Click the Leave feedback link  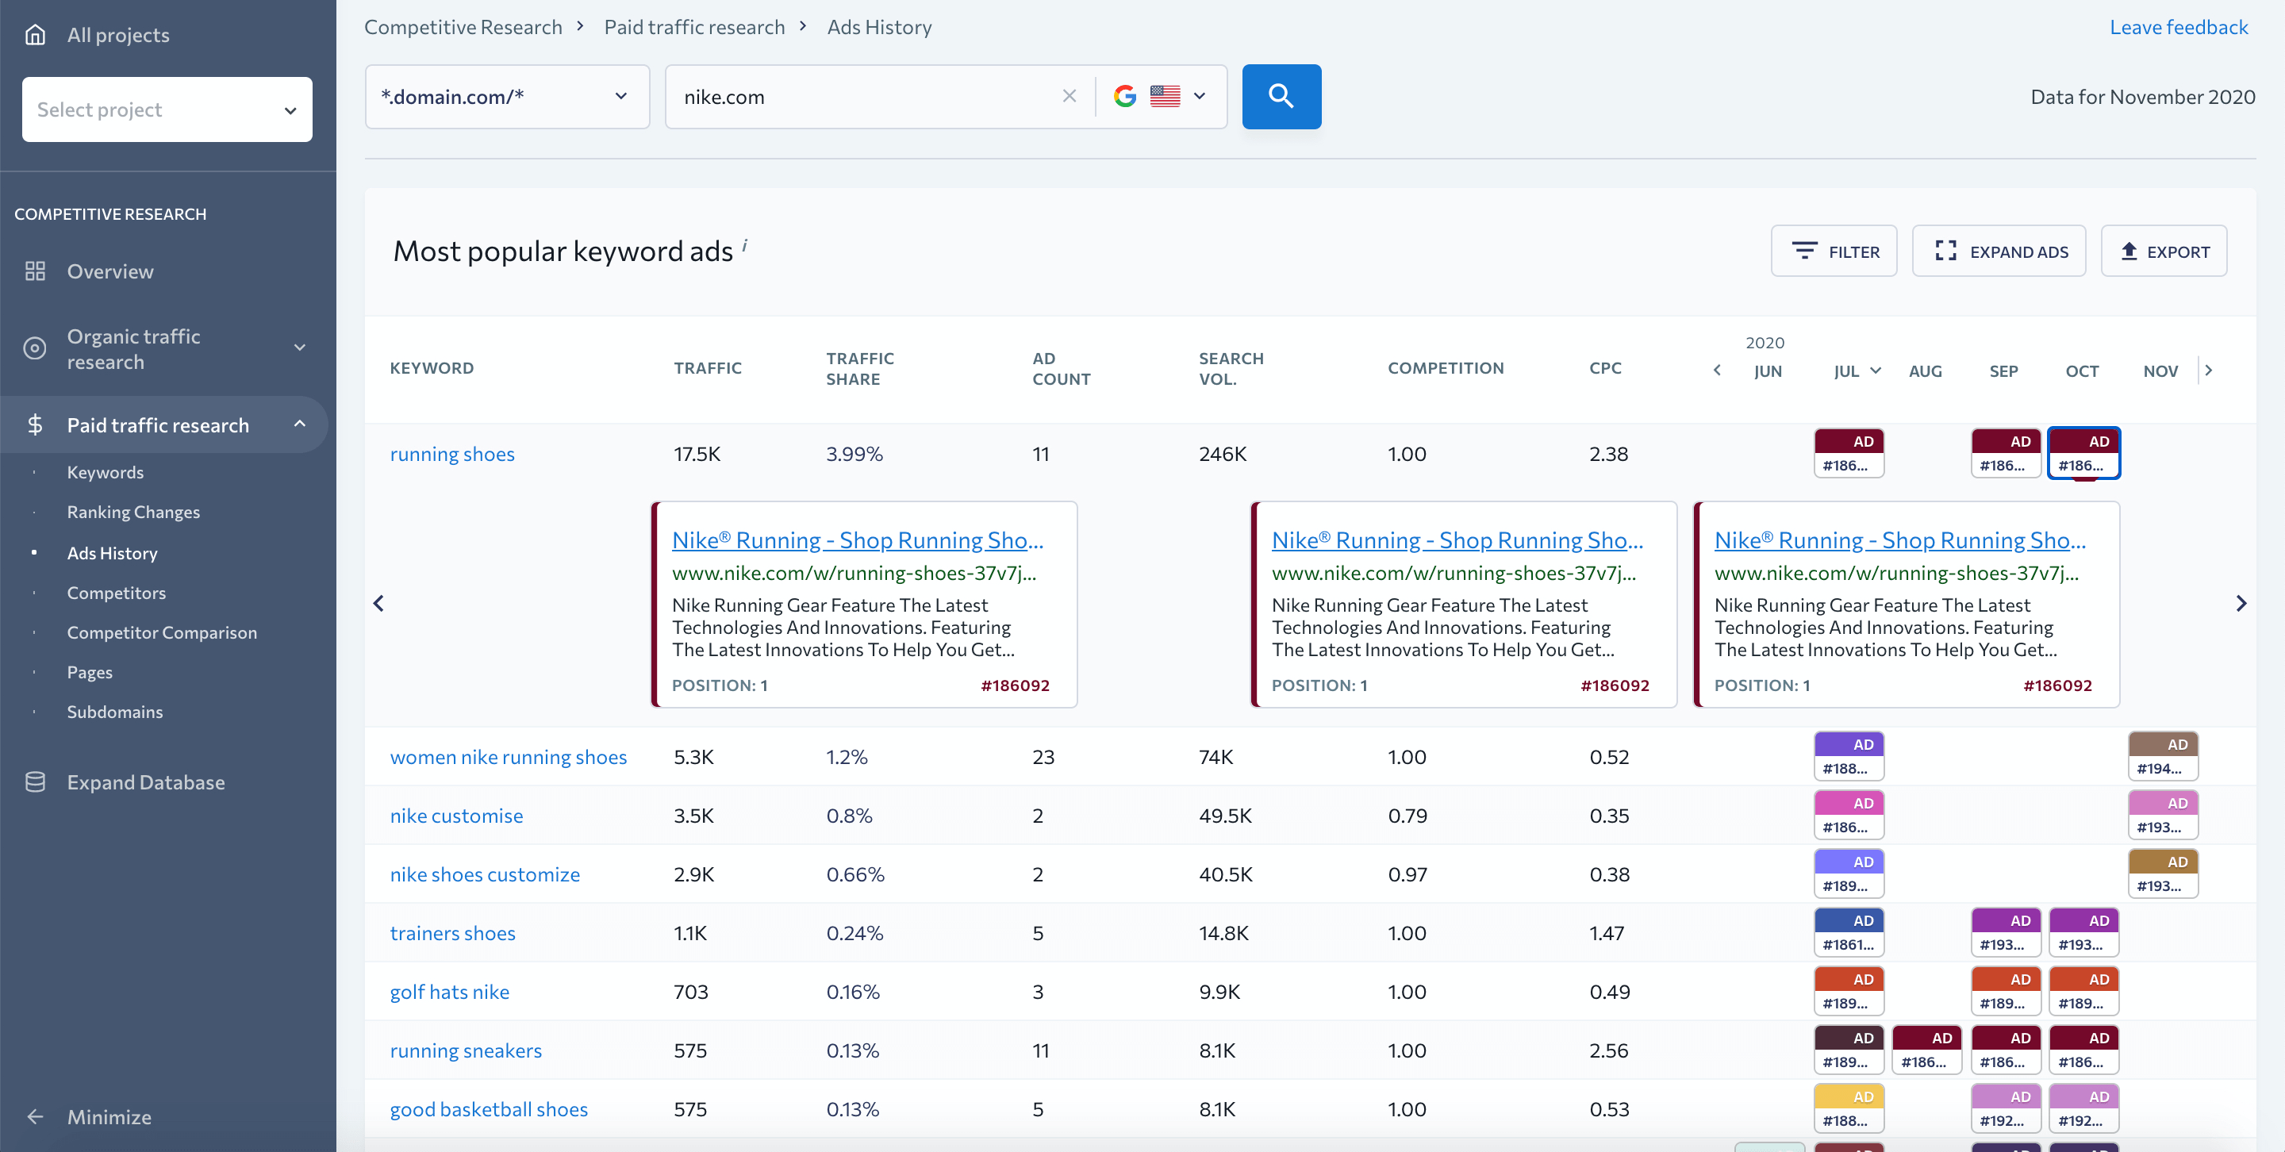click(2179, 28)
